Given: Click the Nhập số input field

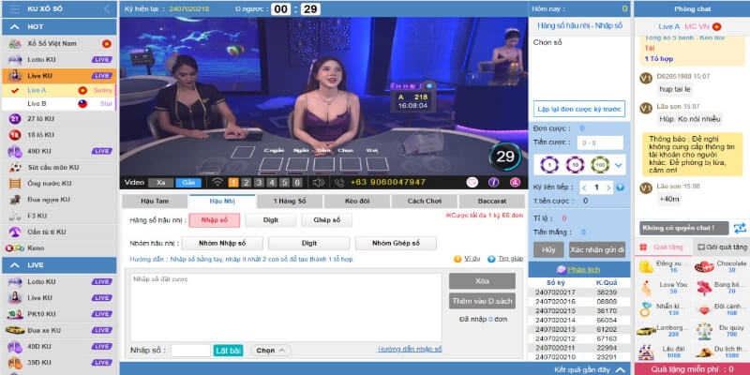Looking at the screenshot, I should [x=190, y=350].
